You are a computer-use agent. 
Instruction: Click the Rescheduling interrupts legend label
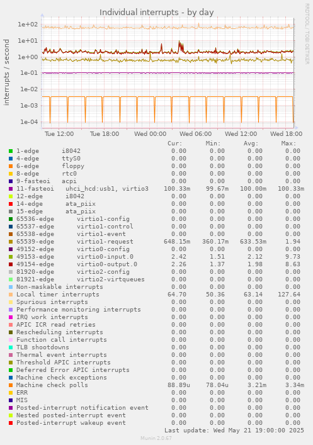point(60,332)
